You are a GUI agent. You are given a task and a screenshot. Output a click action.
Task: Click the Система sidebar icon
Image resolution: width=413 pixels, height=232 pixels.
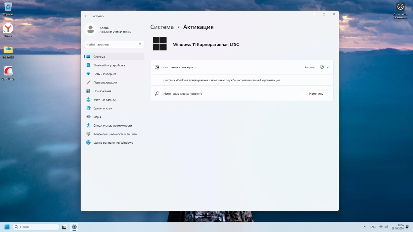click(88, 57)
